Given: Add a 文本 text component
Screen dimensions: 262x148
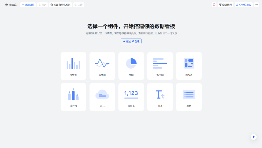Looking at the screenshot, I should pyautogui.click(x=160, y=97).
